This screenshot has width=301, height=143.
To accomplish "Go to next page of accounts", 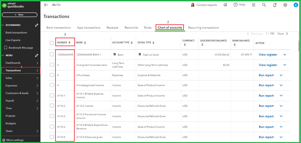I will coord(283,34).
